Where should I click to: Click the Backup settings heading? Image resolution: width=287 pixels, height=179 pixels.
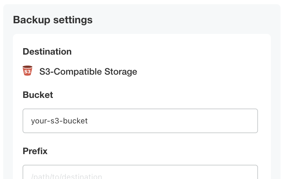53,20
